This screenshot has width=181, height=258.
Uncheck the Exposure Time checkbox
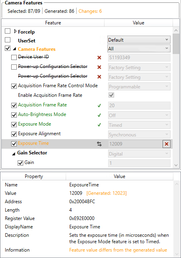(x=14, y=144)
